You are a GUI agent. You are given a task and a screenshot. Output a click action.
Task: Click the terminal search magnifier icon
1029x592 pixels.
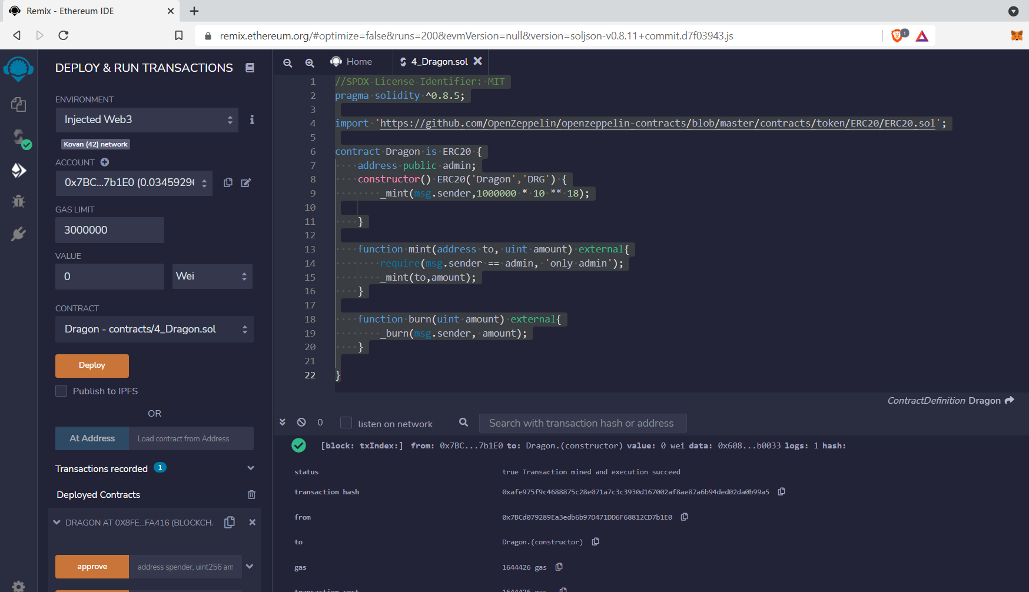pyautogui.click(x=464, y=422)
